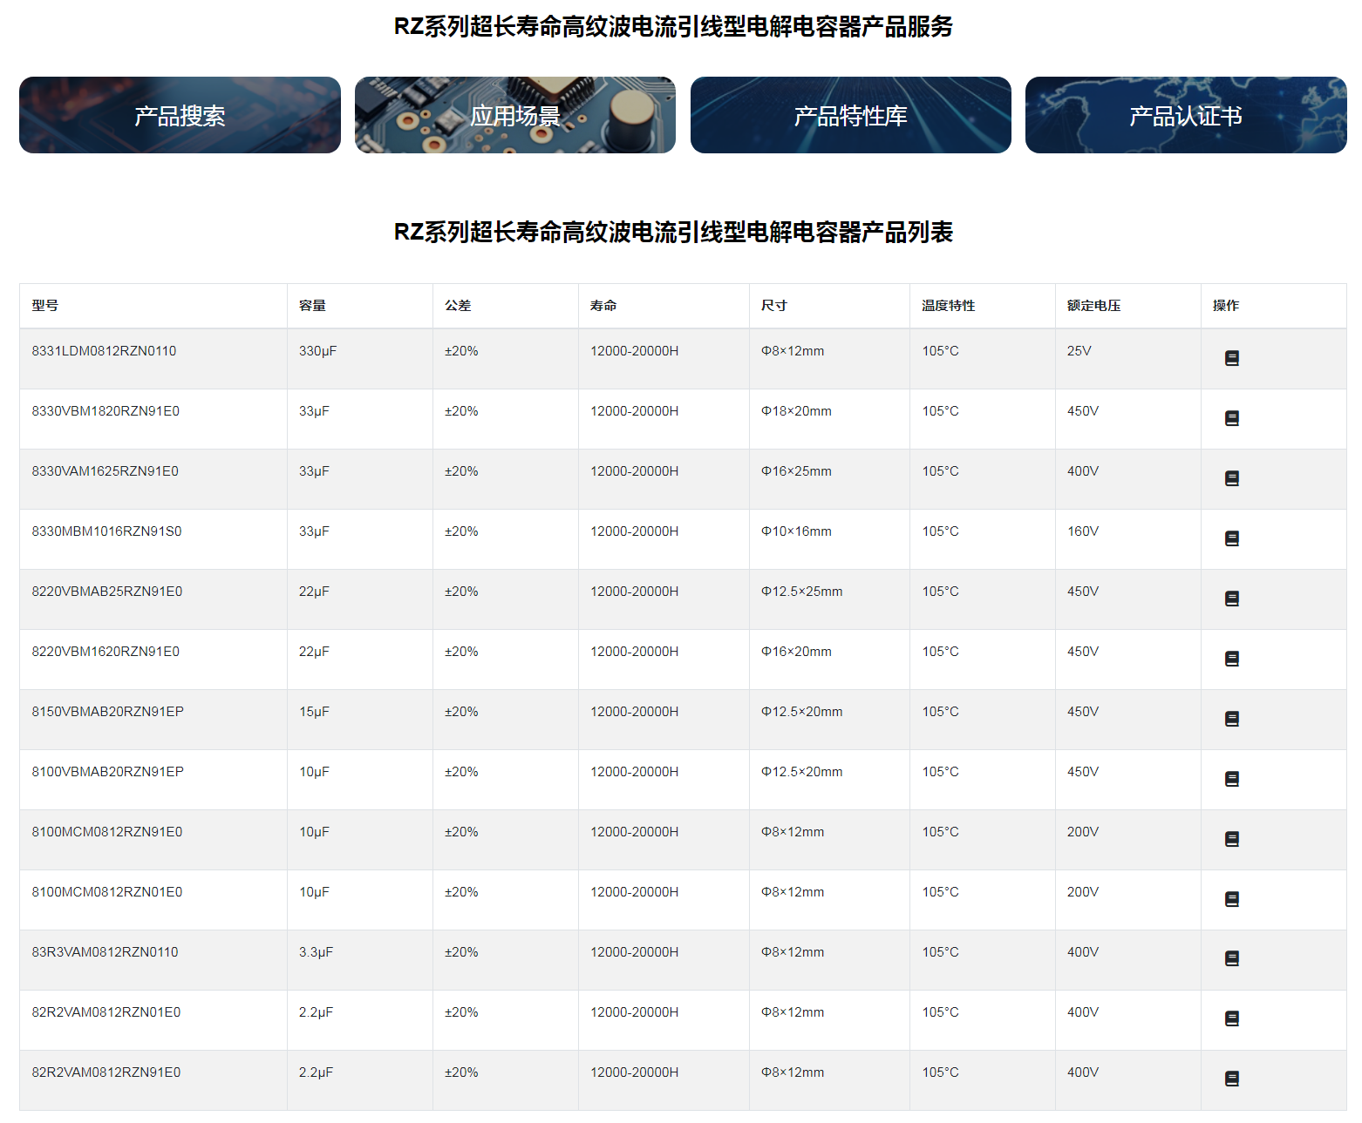Open document icon for 8100VBMAB20RZN91EP
Viewport: 1362px width, 1123px height.
tap(1231, 779)
